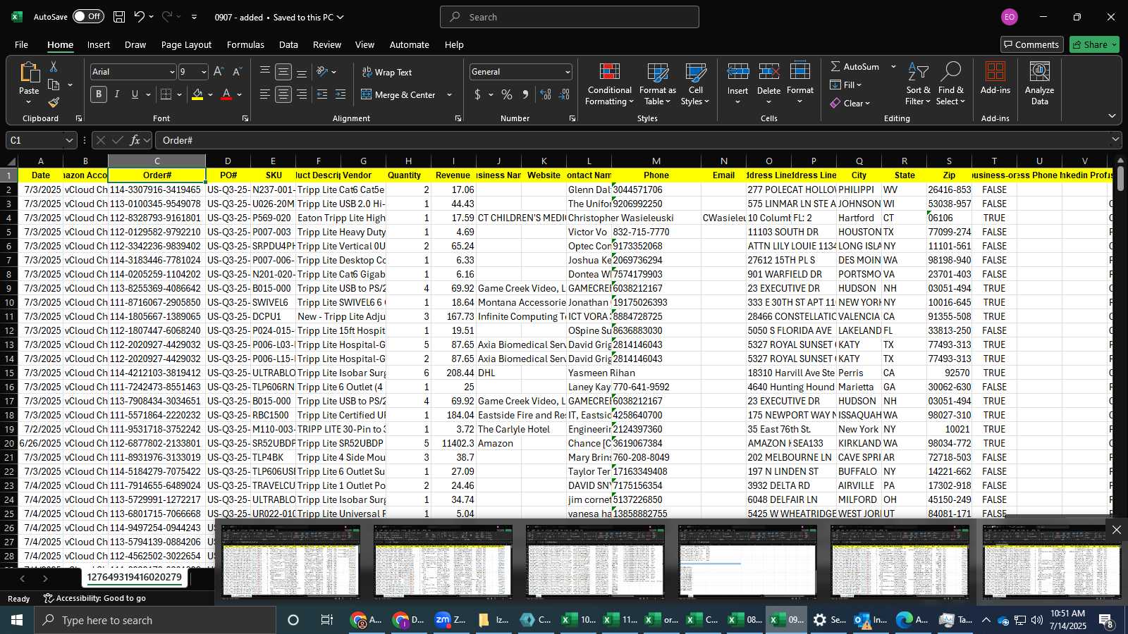Screen dimensions: 1128x634
Task: Click the Insert cells icon
Action: pyautogui.click(x=738, y=73)
